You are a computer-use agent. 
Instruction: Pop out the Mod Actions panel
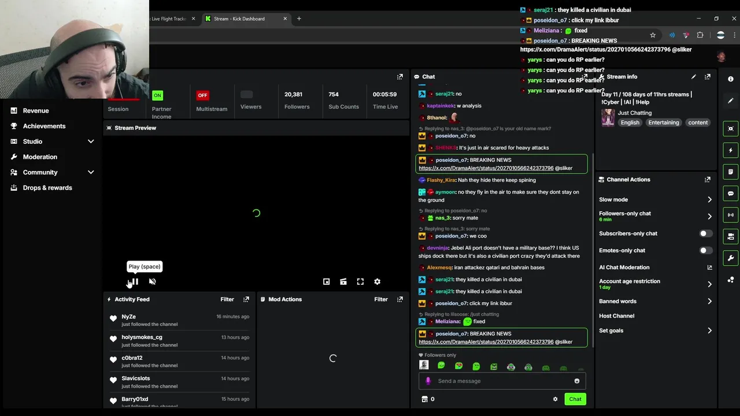tap(399, 299)
